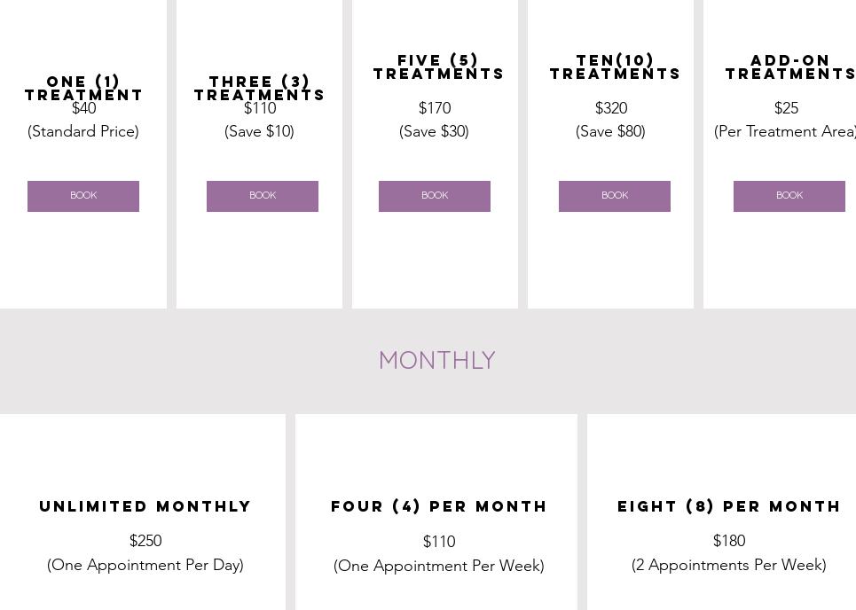The width and height of the screenshot is (856, 610).
Task: Click the Ten(10) Treatments title
Action: coord(615,66)
